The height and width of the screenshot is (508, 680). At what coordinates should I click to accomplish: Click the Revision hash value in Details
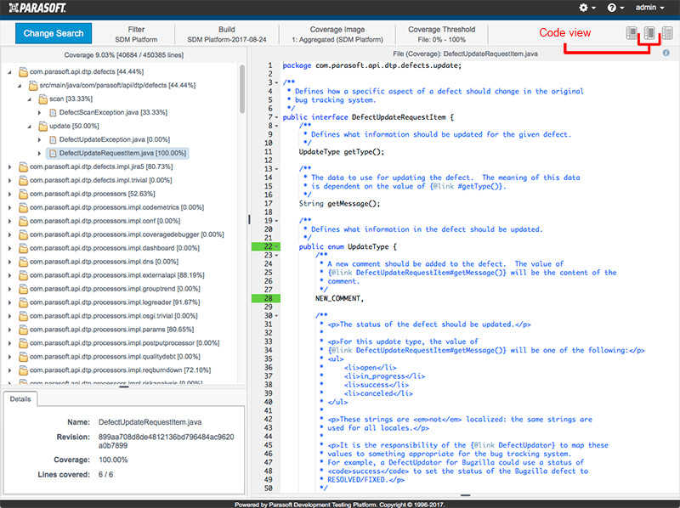tap(166, 441)
